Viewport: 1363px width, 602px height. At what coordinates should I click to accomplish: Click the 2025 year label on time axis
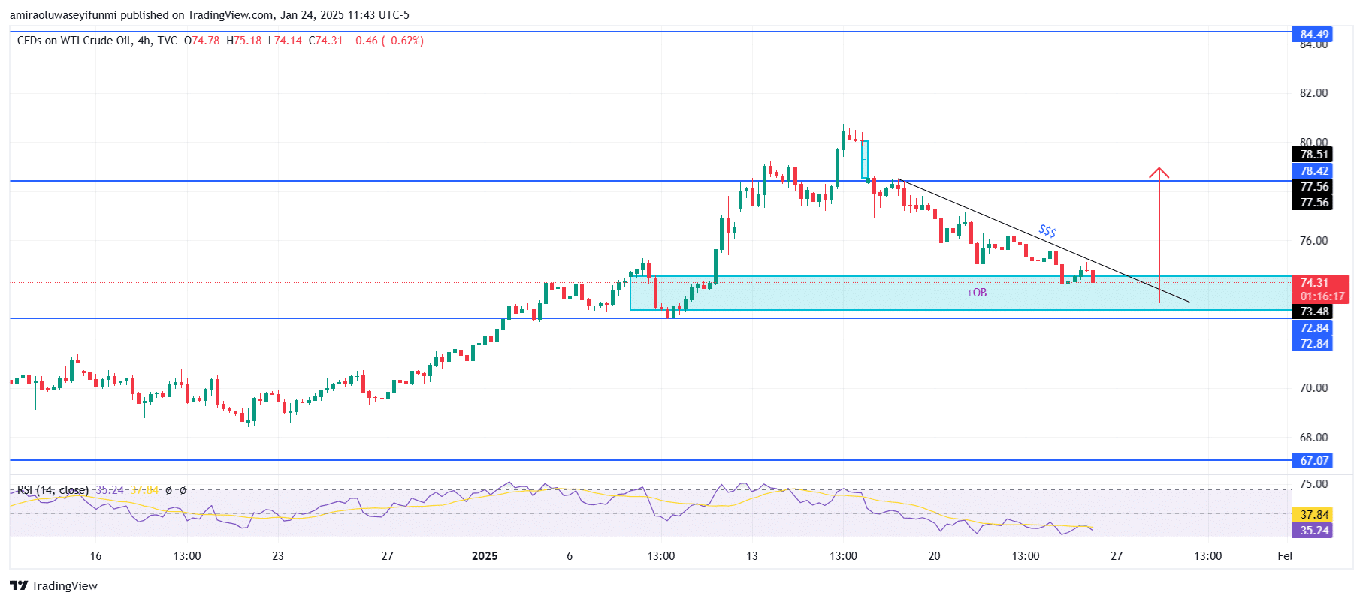pos(485,556)
